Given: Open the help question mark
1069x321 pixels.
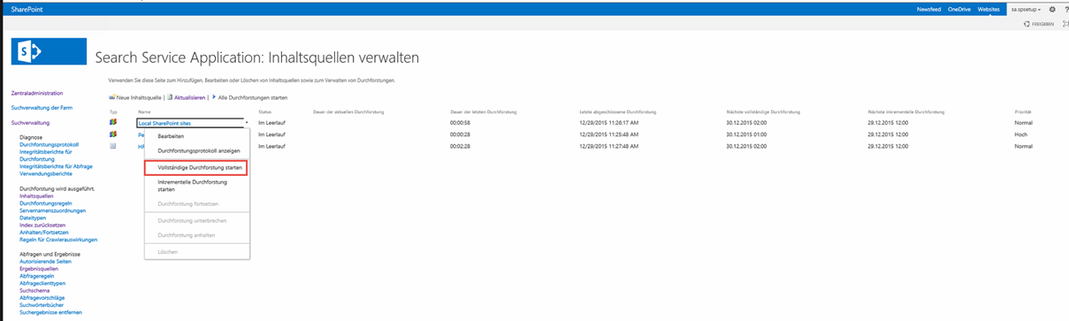Looking at the screenshot, I should point(1065,9).
